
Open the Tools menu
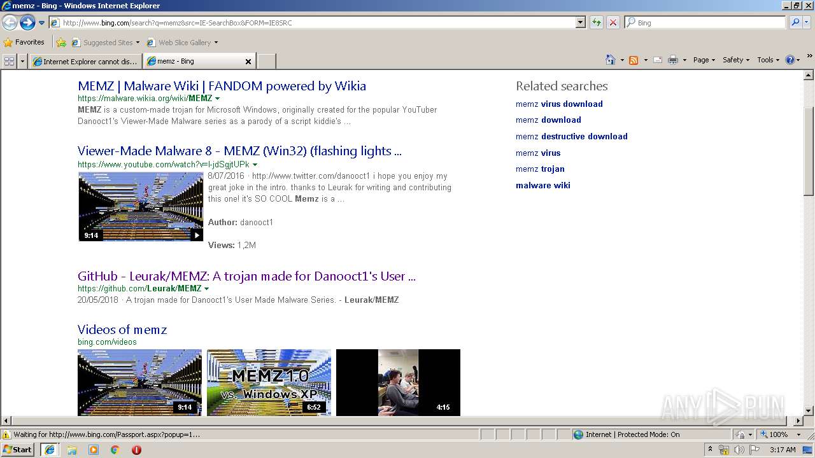(768, 60)
